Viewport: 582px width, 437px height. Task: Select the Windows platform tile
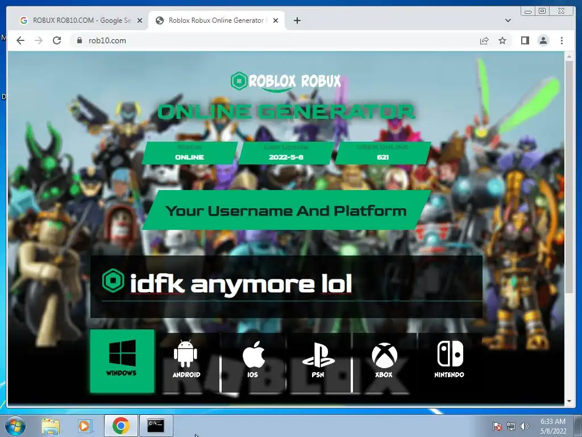(x=122, y=361)
